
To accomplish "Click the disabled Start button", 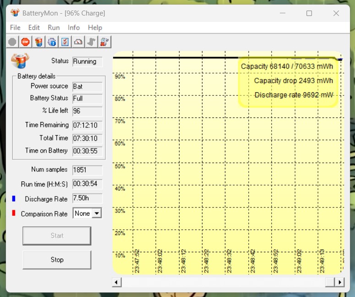I will point(57,236).
